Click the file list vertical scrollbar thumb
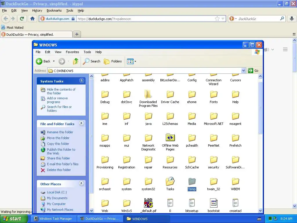Viewport: 297px width, 223px height. 260,108
